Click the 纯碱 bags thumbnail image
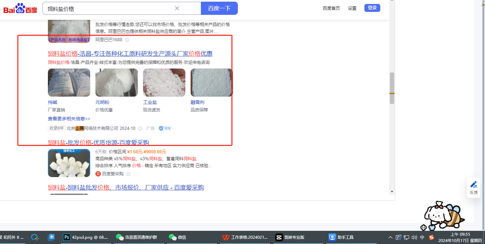 [x=69, y=82]
